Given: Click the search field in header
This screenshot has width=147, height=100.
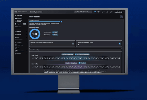Looking at the screenshot, I should (83, 12).
